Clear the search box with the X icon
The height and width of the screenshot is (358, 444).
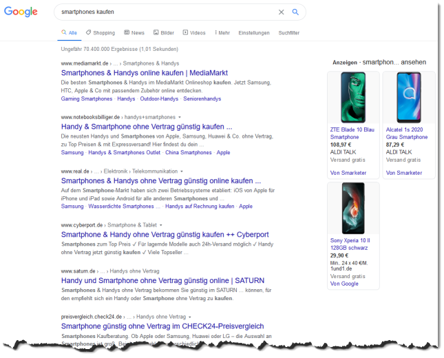click(x=281, y=12)
